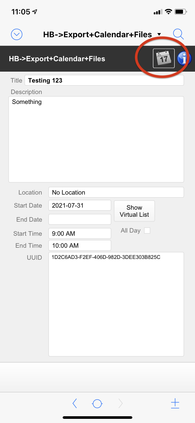Start a search with the magnifying glass
This screenshot has width=195, height=423.
178,34
